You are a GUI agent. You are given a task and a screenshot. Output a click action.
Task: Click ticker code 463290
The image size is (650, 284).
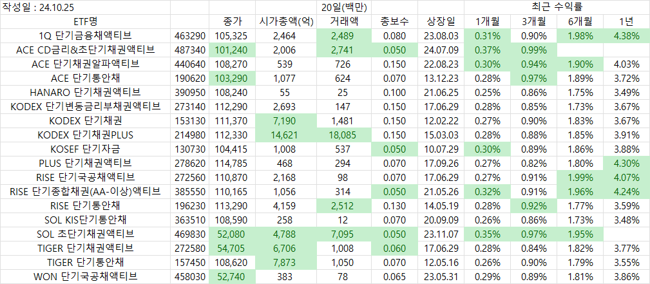189,35
